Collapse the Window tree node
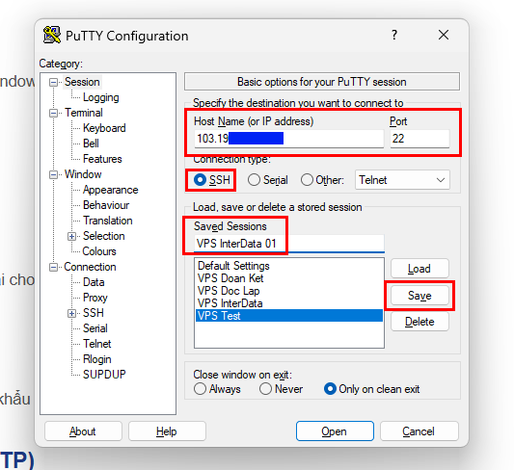Screen dimensions: 514x470 (53, 174)
